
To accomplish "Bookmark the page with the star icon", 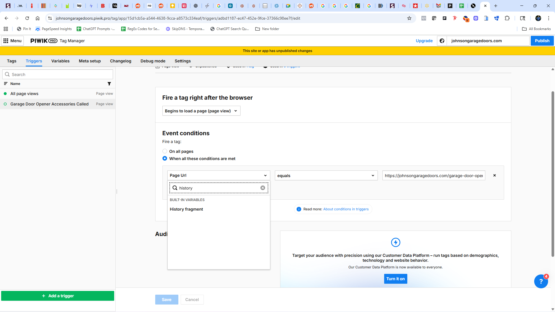I will tap(409, 18).
